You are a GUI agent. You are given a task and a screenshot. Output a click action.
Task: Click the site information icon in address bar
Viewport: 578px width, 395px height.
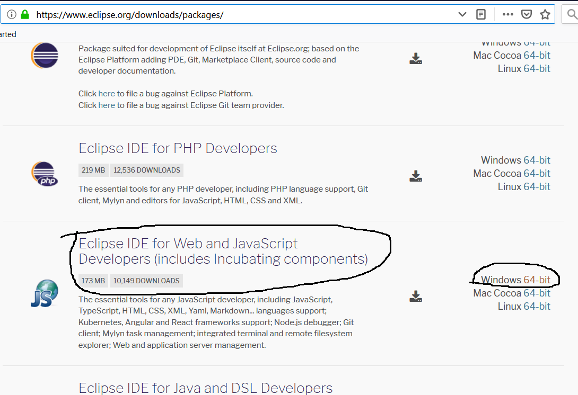tap(12, 14)
